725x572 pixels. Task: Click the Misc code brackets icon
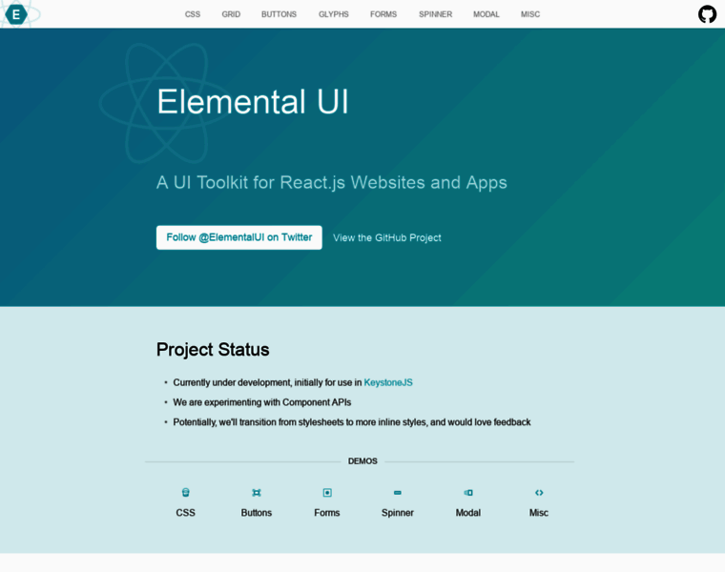[539, 493]
